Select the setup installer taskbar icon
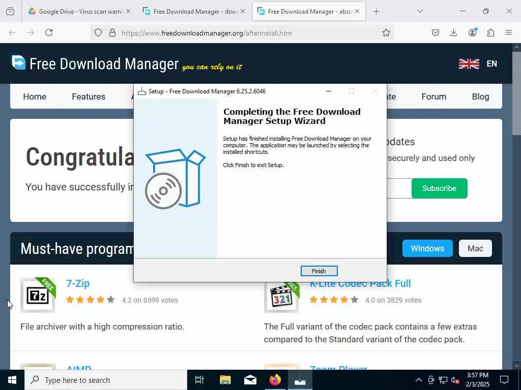 (300, 380)
